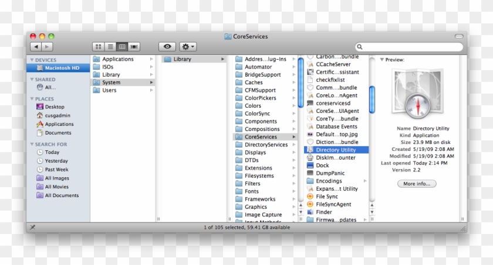The image size is (493, 265).
Task: Toggle toolbar with the pill button
Action: click(x=459, y=36)
